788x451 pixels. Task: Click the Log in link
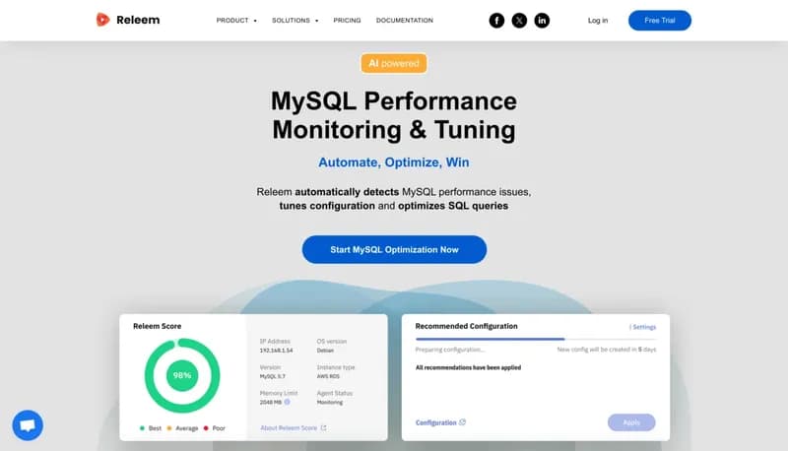[x=598, y=21]
